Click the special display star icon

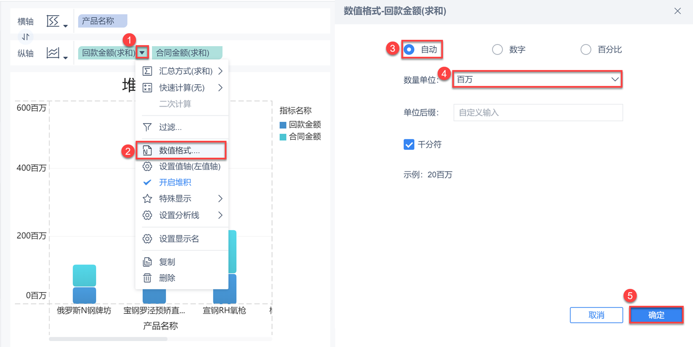click(x=147, y=198)
